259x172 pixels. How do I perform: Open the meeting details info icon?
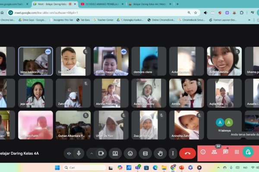point(203,152)
